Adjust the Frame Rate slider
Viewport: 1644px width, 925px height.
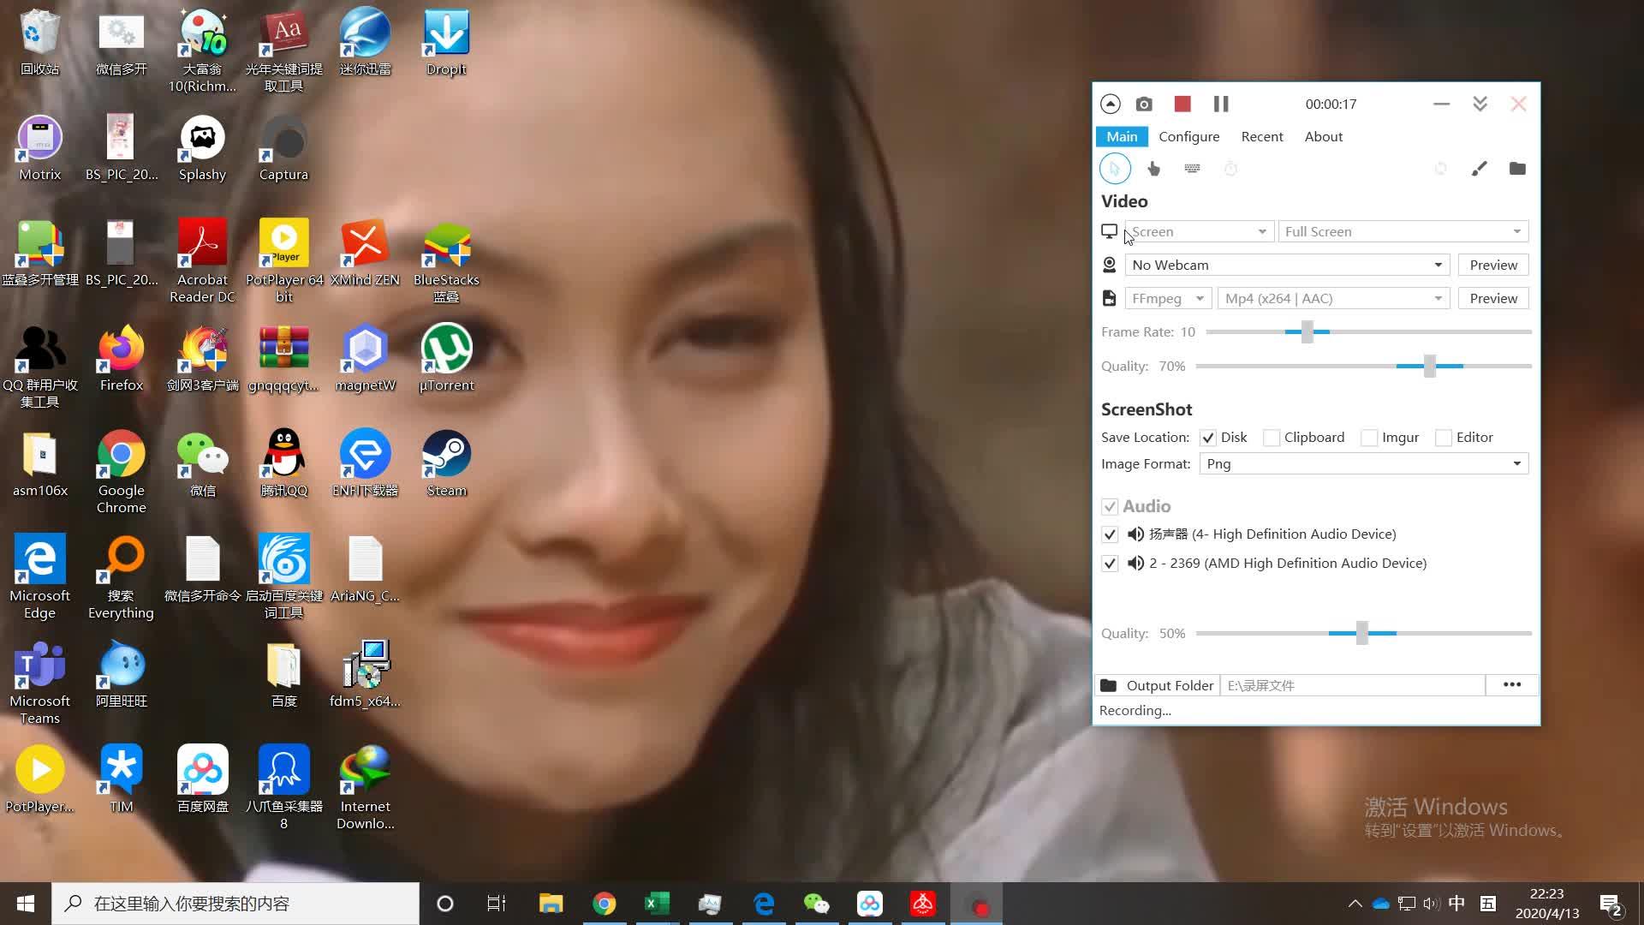pos(1307,332)
